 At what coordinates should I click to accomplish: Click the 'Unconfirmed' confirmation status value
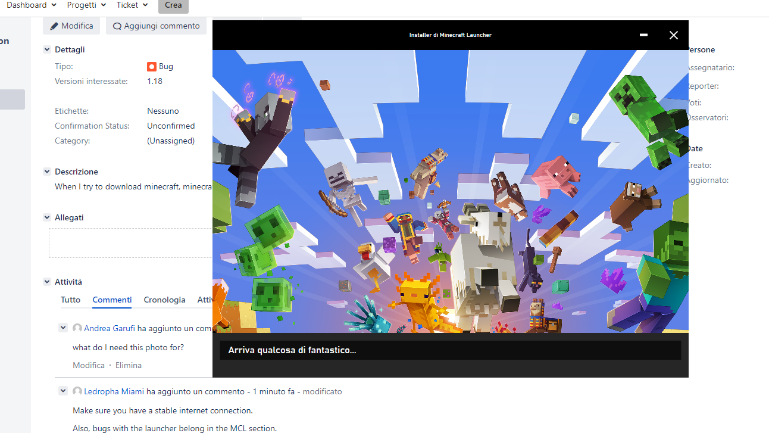[171, 126]
